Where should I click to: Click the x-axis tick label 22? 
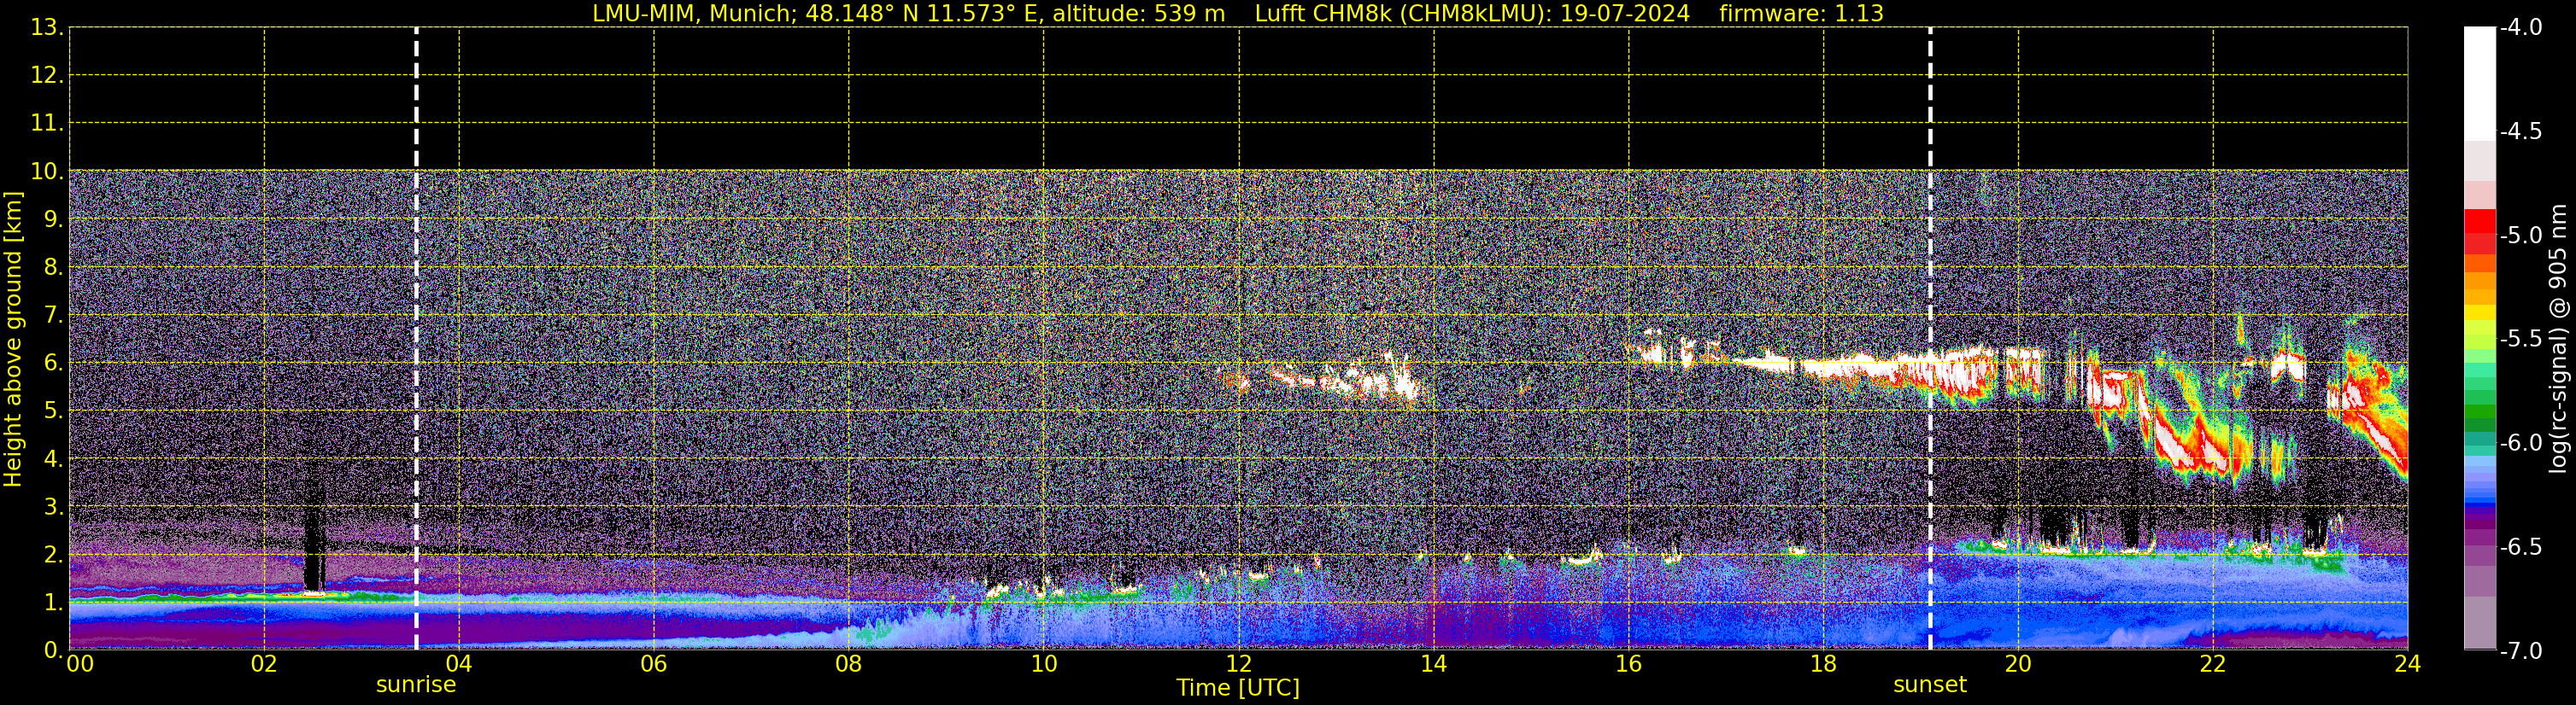click(x=2213, y=665)
